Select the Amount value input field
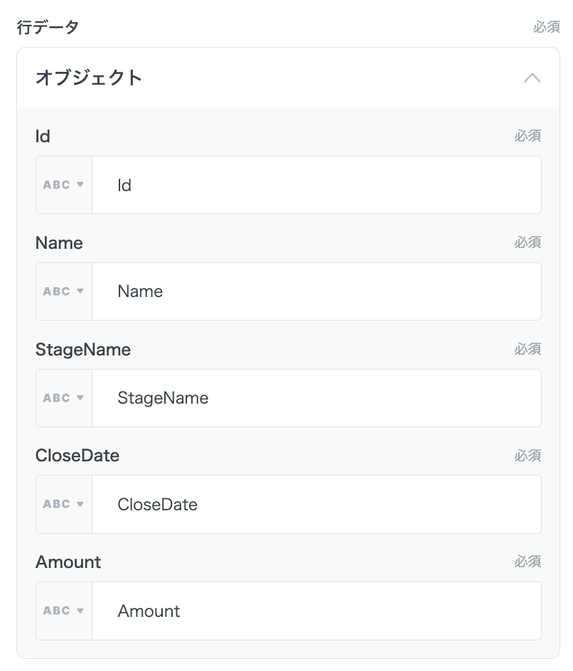The width and height of the screenshot is (573, 671). (316, 611)
